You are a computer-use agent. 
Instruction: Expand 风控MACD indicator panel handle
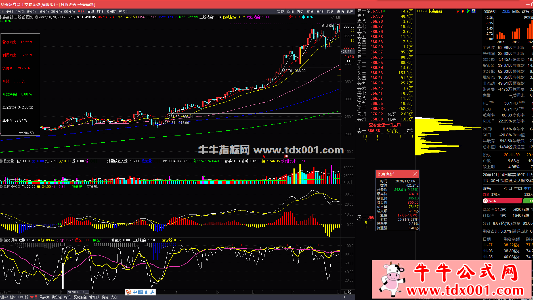(x=1, y=187)
